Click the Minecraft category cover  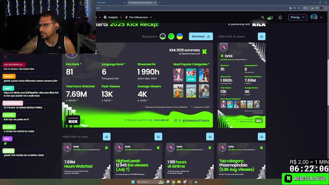(191, 91)
